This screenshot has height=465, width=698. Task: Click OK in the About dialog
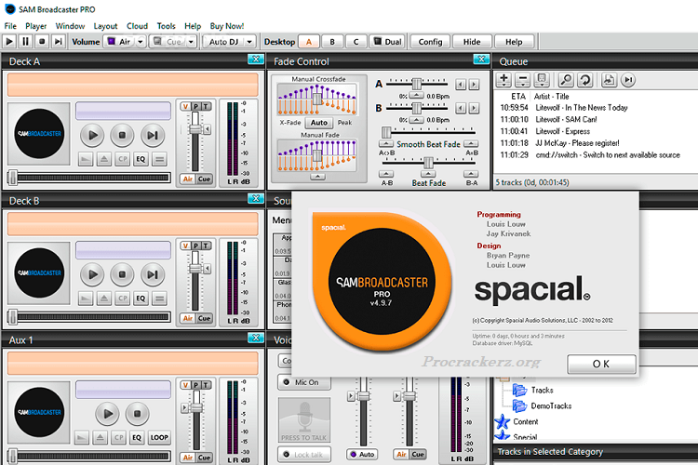(600, 364)
